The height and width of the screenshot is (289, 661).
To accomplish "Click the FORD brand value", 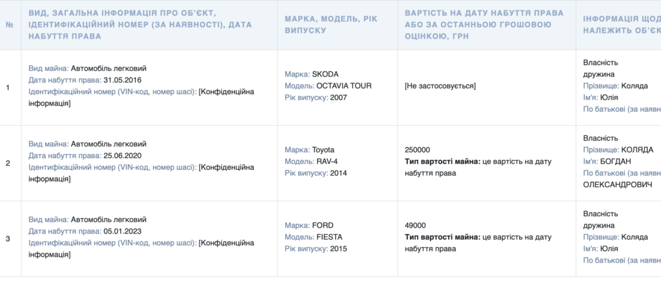I will [x=323, y=225].
